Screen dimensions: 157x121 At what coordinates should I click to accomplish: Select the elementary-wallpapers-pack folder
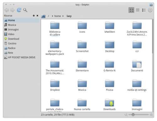coord(55,48)
